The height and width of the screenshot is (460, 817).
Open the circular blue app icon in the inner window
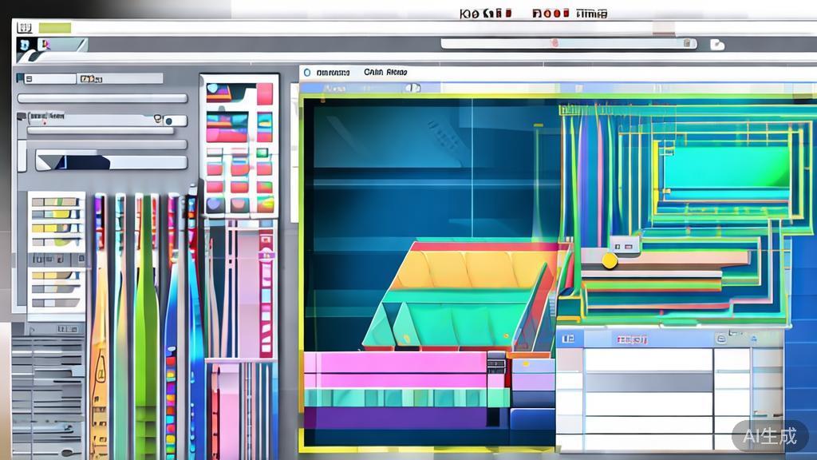307,72
